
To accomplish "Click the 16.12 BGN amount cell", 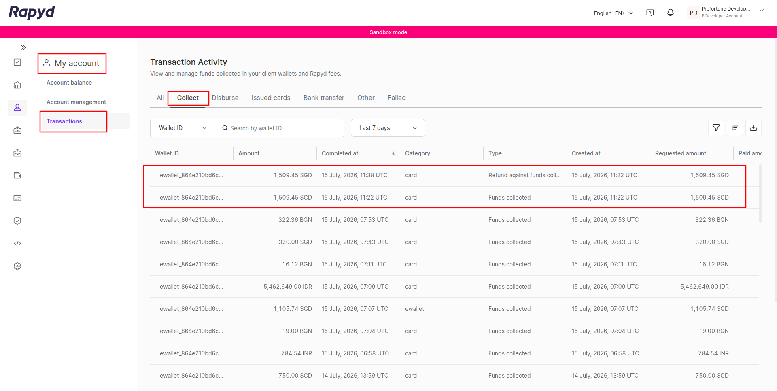I will pos(297,264).
